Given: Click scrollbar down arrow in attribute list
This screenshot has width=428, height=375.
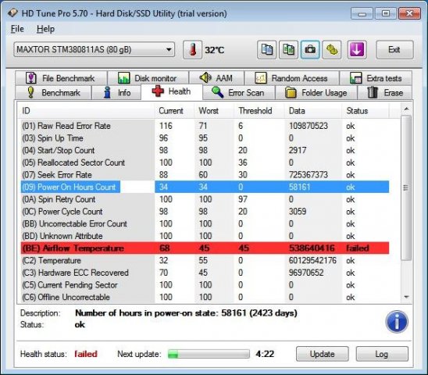Looking at the screenshot, I should click(x=406, y=297).
